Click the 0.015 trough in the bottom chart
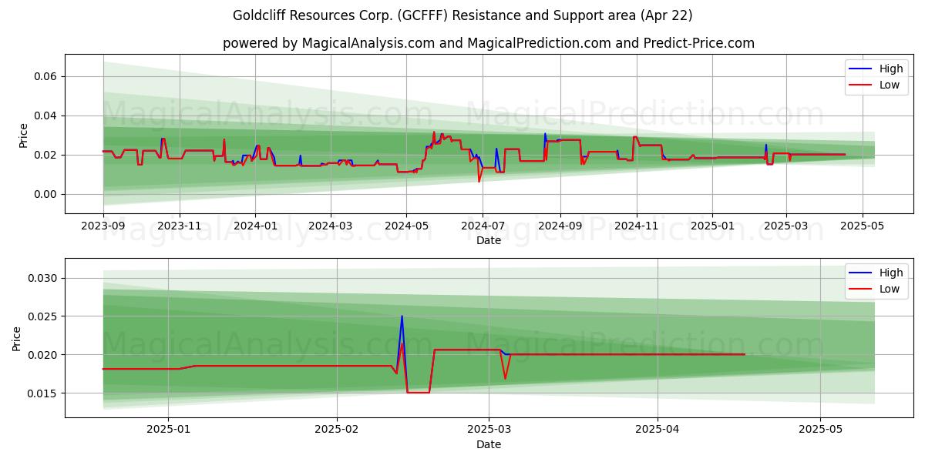The image size is (925, 462). 418,393
